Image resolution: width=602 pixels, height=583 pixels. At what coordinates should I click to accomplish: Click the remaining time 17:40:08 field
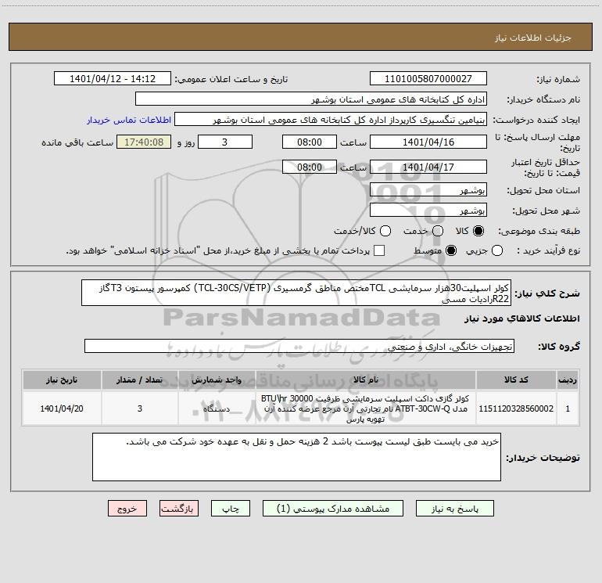point(144,142)
